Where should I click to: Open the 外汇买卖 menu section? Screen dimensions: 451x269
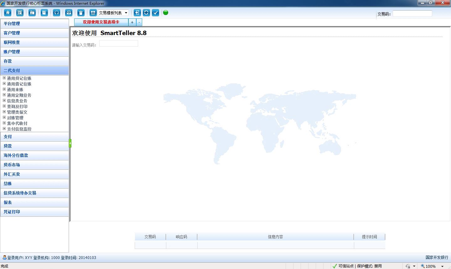34,174
